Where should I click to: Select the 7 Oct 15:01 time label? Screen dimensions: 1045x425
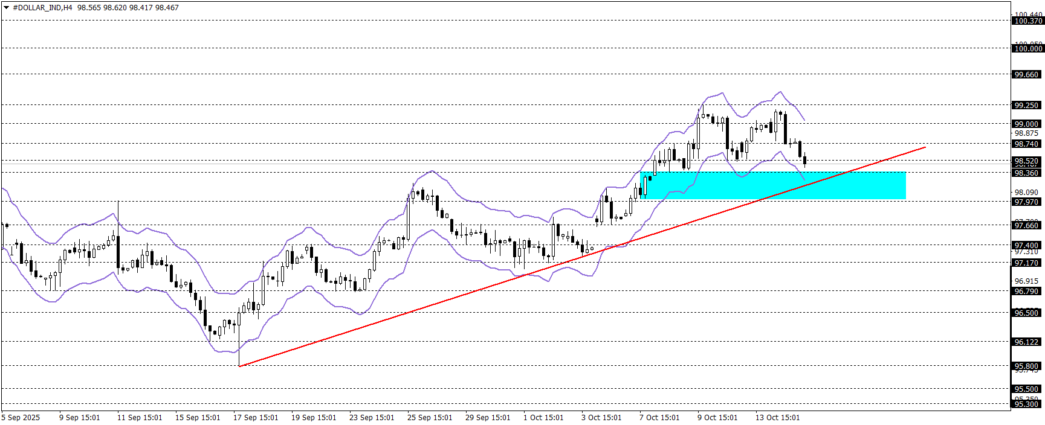coord(659,418)
